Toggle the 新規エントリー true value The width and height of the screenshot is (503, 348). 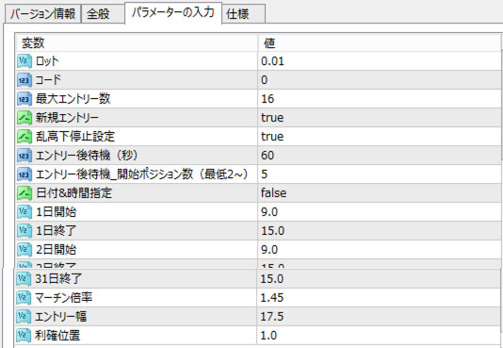(x=379, y=118)
